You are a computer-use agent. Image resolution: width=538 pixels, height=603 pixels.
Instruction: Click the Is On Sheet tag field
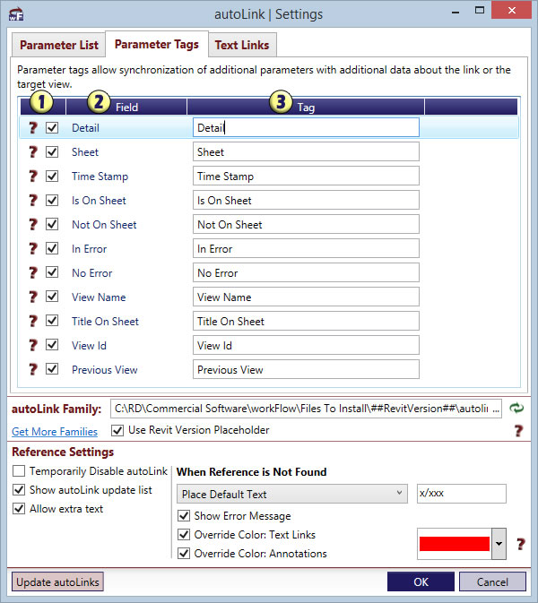click(306, 201)
